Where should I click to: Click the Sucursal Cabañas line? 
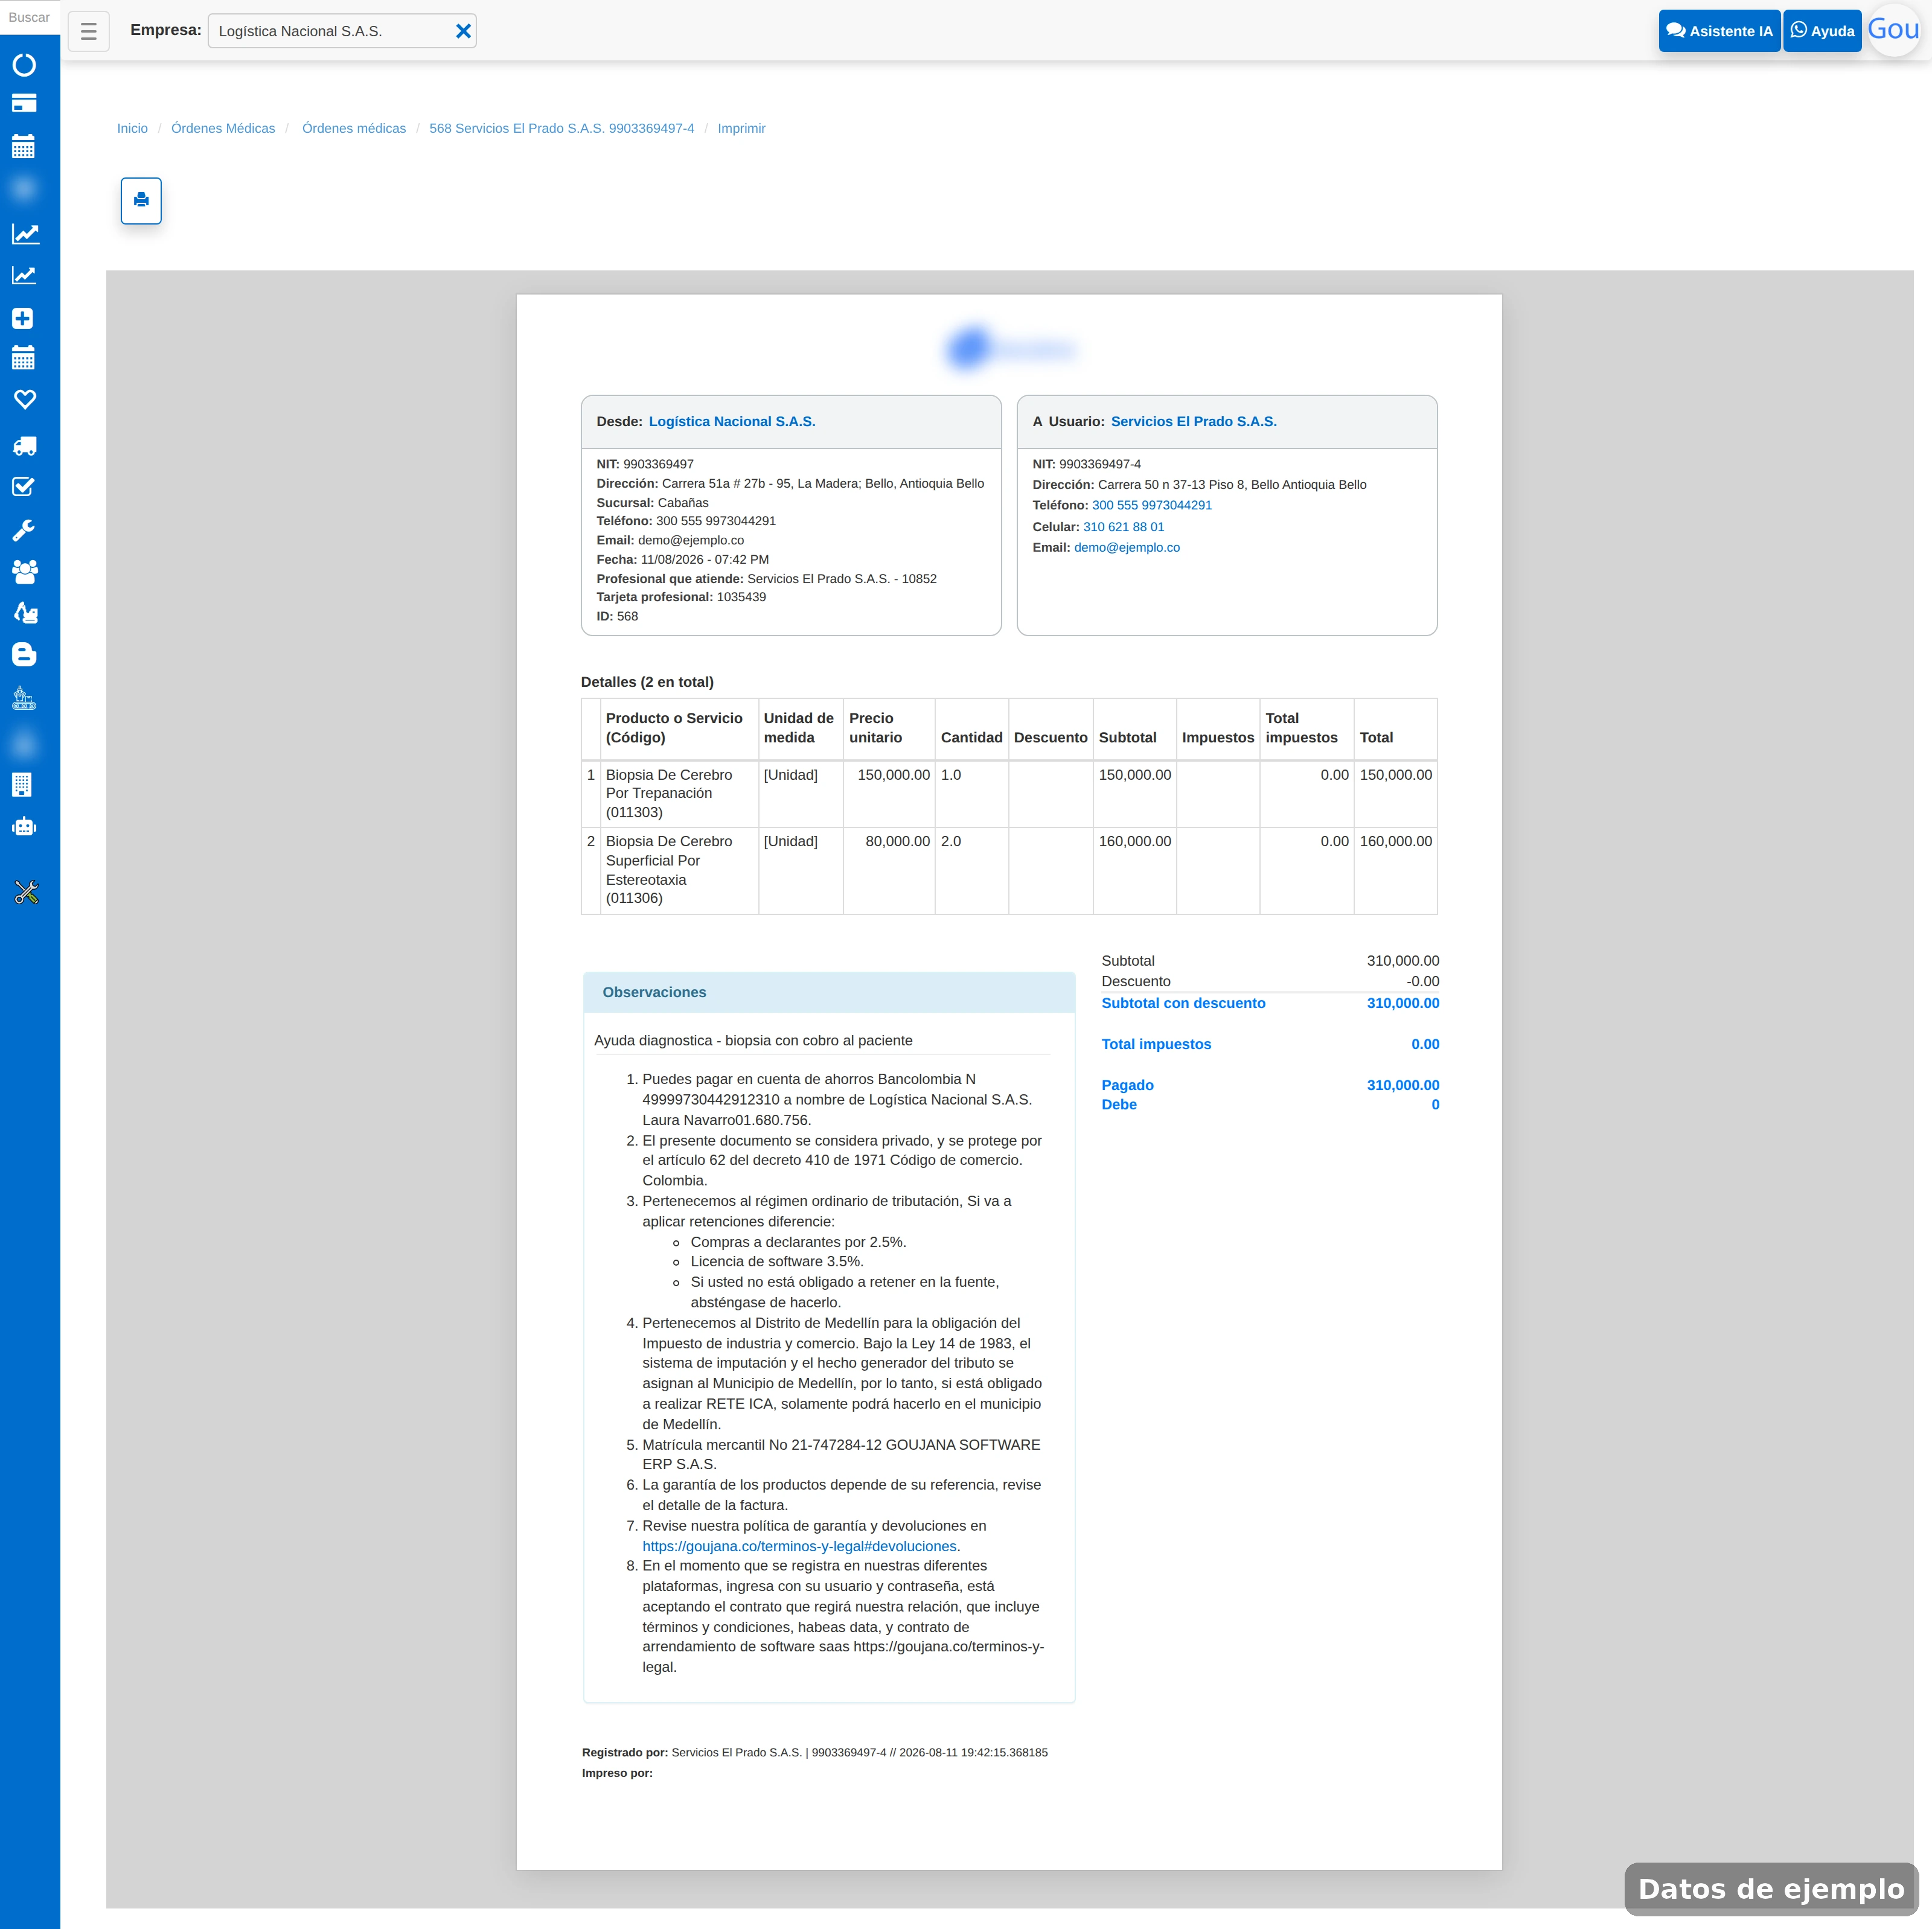(x=652, y=503)
